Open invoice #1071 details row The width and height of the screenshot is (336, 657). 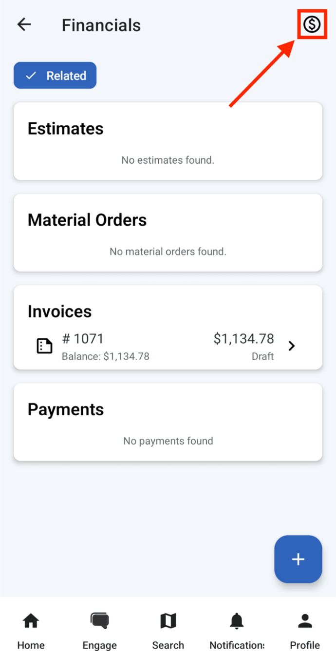[x=168, y=346]
